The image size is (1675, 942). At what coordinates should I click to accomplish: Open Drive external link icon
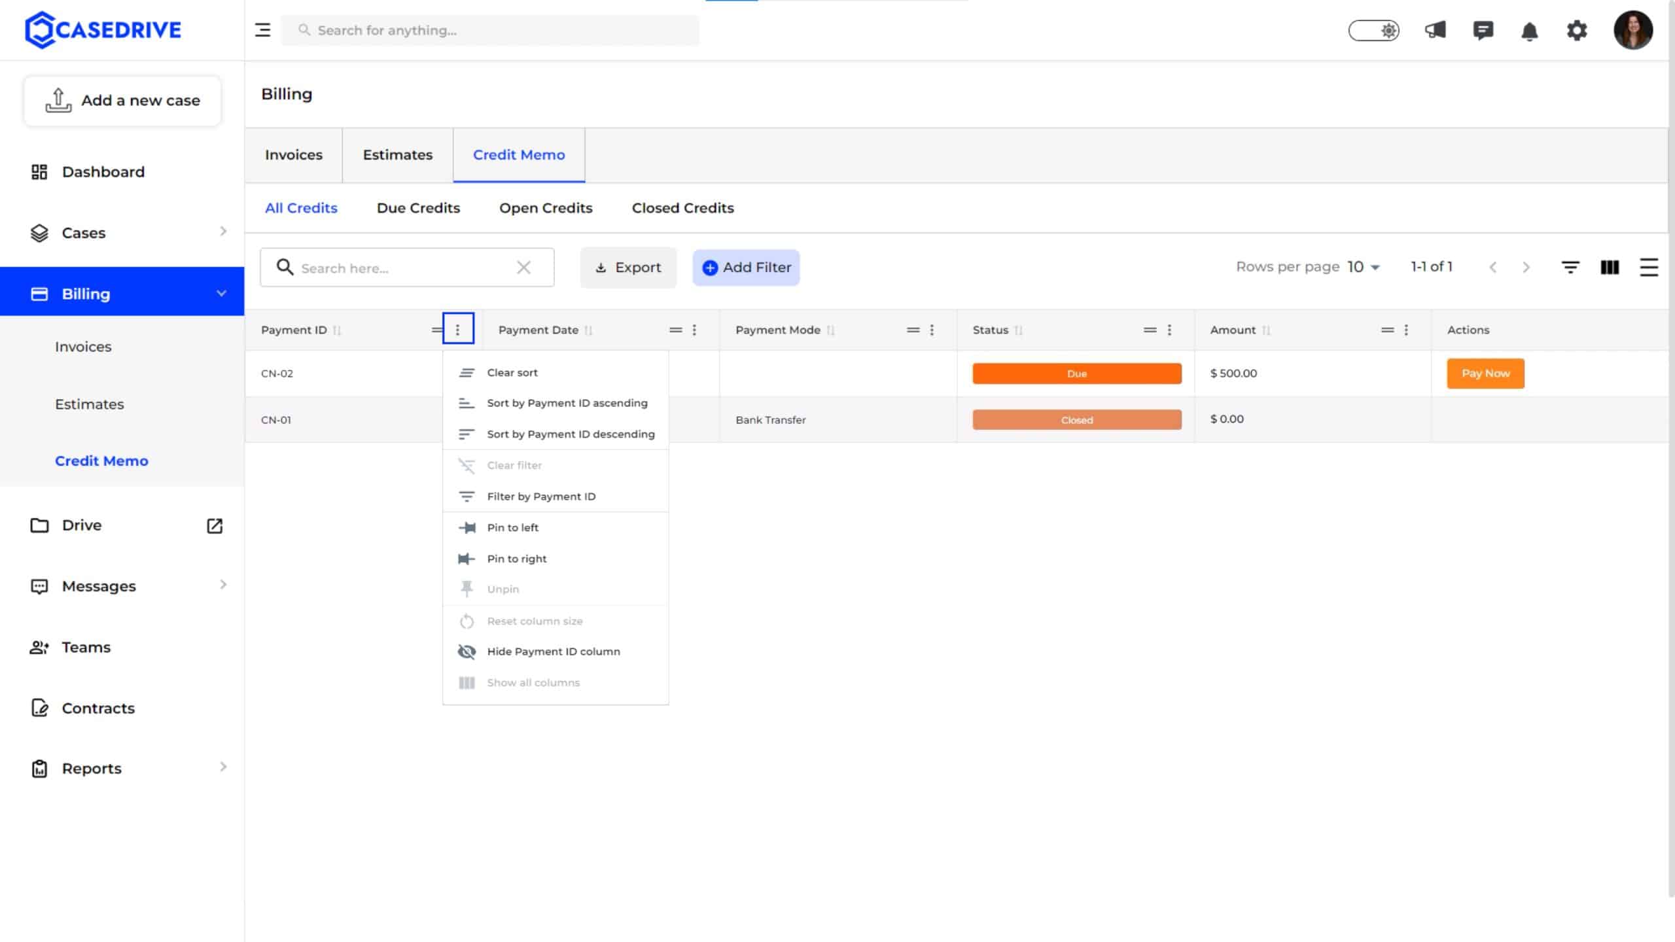215,525
